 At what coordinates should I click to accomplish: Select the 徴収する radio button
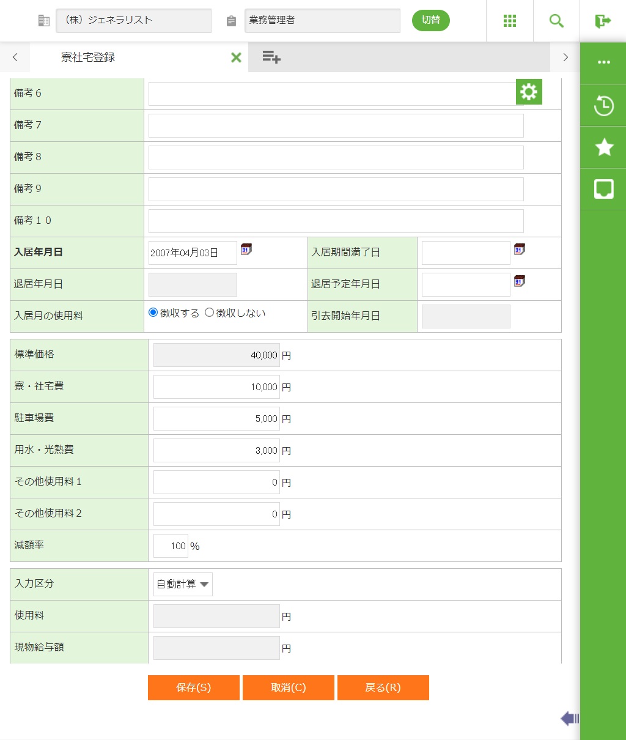pos(153,313)
